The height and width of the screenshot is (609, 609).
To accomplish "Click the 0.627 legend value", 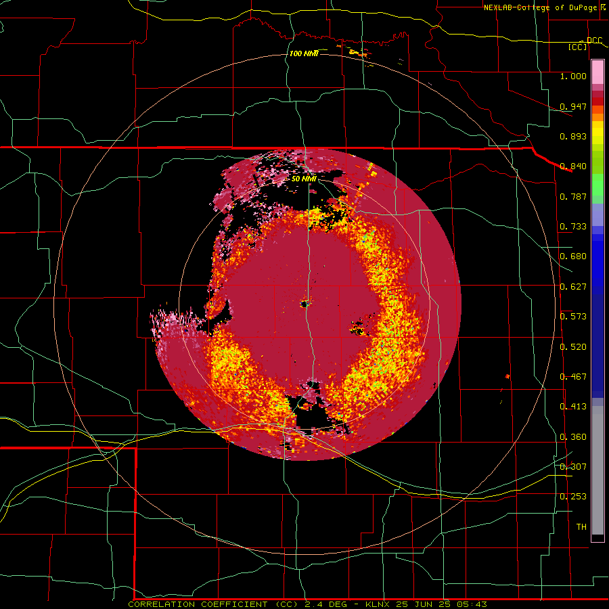I will 573,287.
